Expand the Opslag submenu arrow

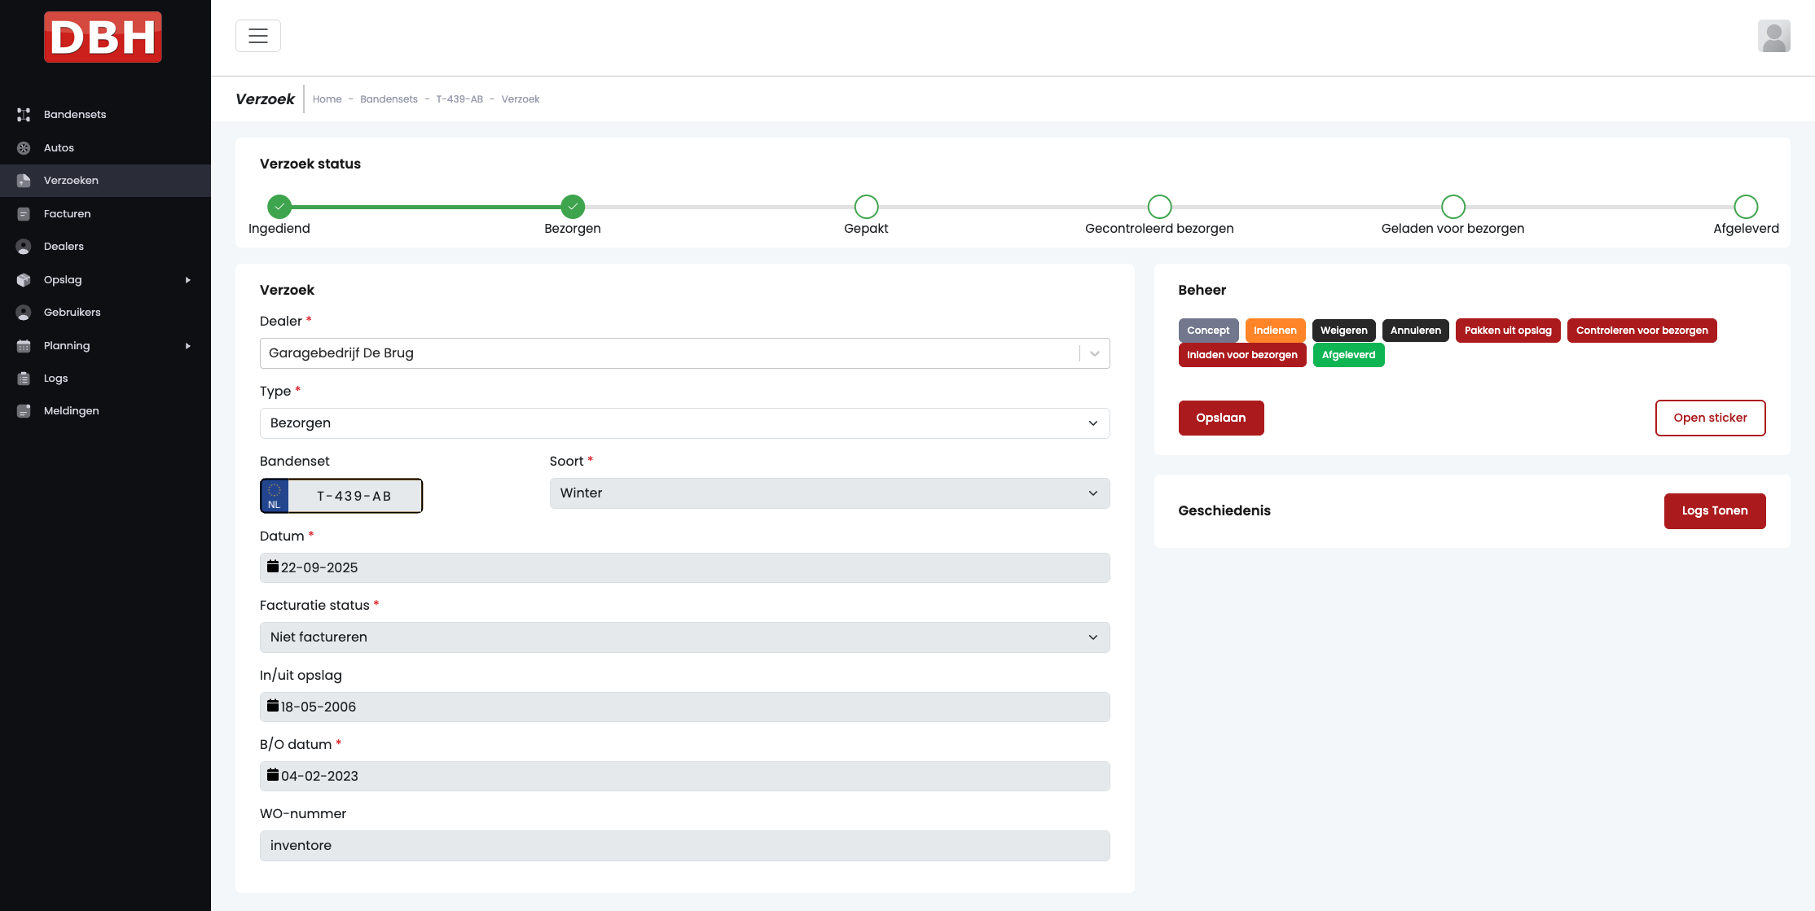coord(188,280)
